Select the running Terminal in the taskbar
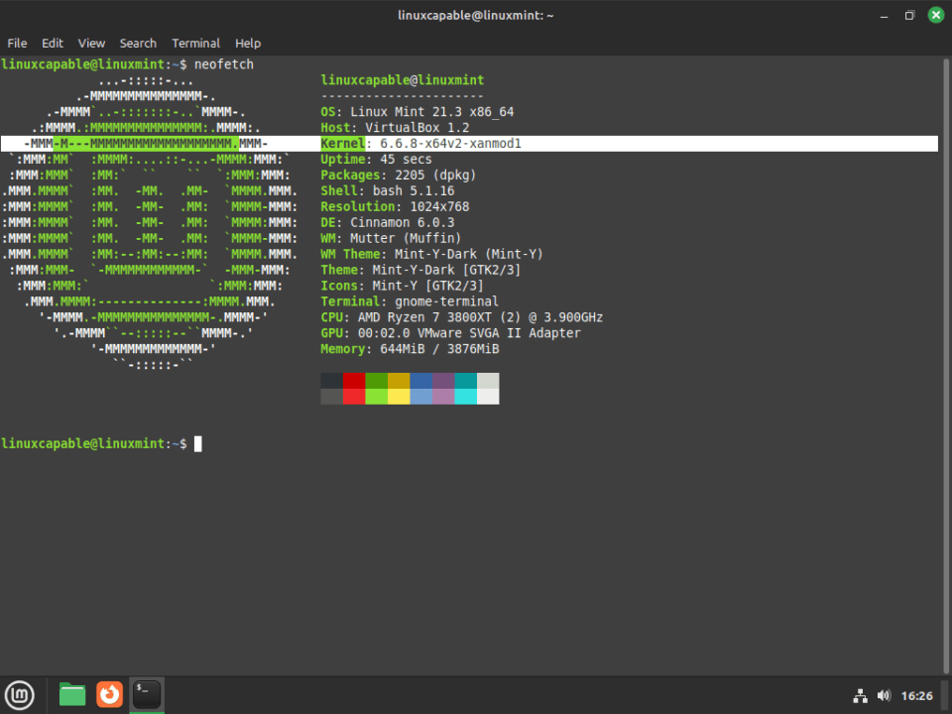This screenshot has height=714, width=952. click(x=146, y=694)
